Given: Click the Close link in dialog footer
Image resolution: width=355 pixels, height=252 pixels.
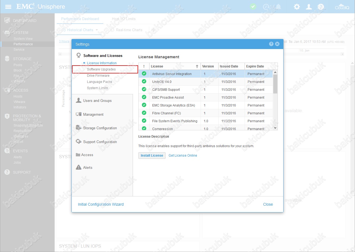Looking at the screenshot, I should pos(268,204).
